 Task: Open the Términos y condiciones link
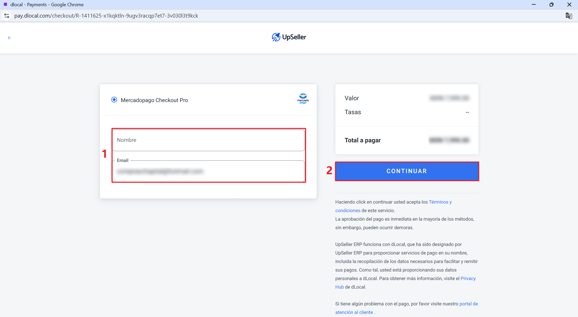[x=440, y=202]
